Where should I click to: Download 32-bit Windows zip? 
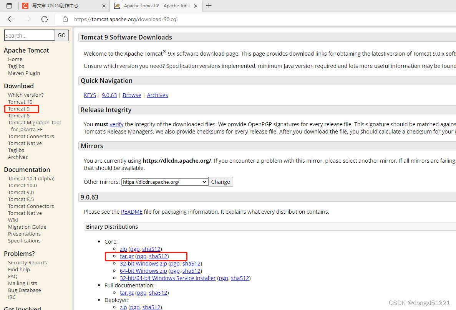tap(143, 264)
